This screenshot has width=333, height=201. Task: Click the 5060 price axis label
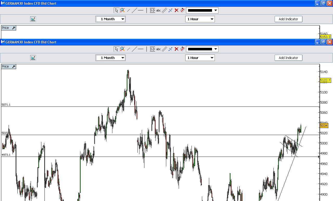(324, 112)
